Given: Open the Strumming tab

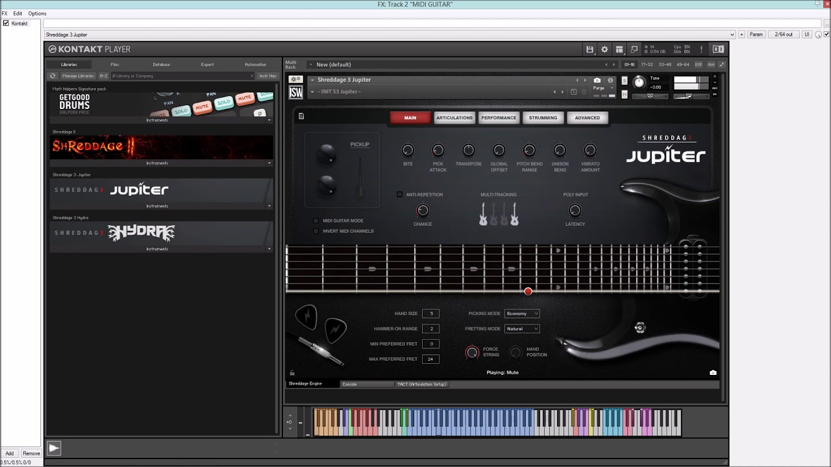Looking at the screenshot, I should 543,118.
